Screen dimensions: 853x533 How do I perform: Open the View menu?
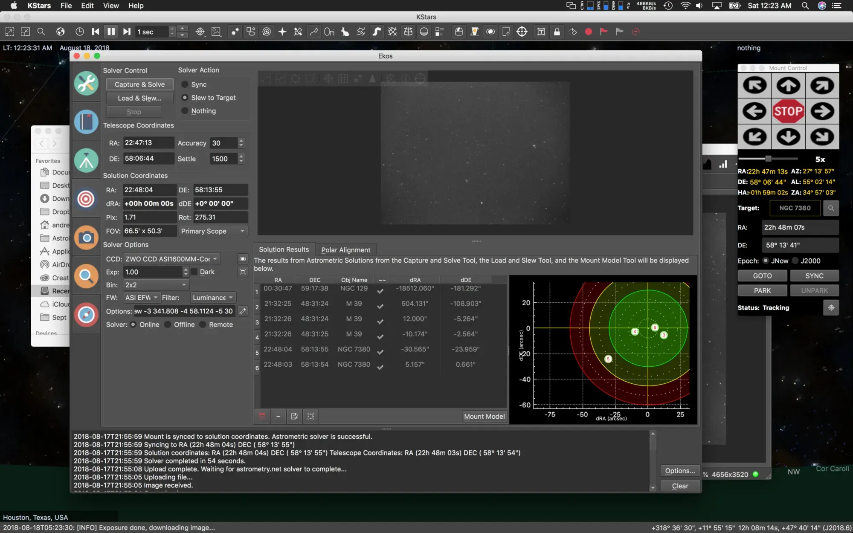click(110, 6)
